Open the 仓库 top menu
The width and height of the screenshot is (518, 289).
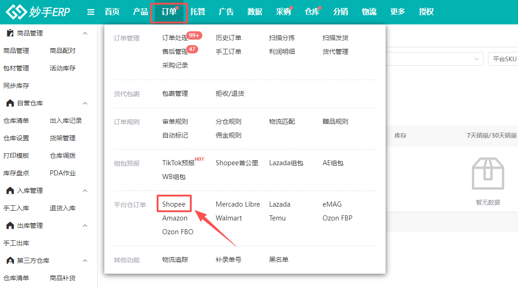click(312, 12)
